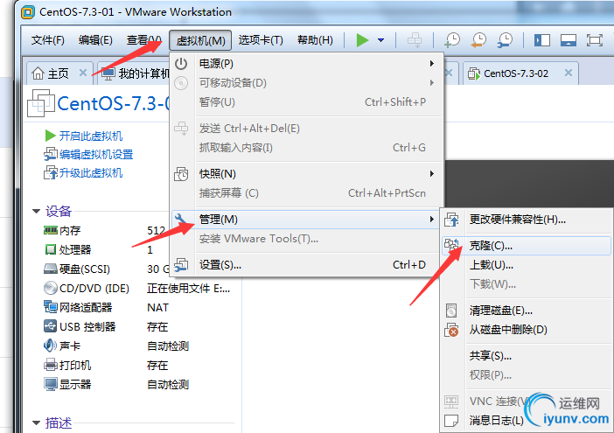Click the disk icon beside 清理磁盘(E)...
The height and width of the screenshot is (433, 614).
pyautogui.click(x=451, y=311)
